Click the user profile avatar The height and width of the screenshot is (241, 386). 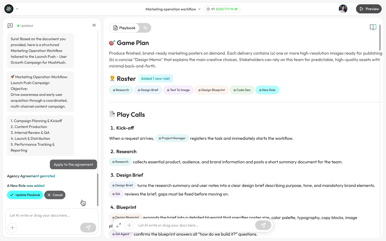tap(343, 9)
